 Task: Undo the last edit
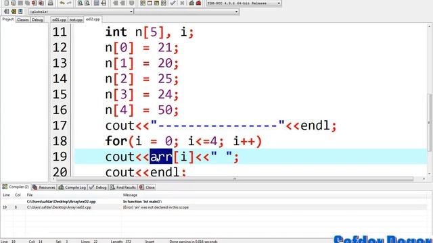(62, 3)
